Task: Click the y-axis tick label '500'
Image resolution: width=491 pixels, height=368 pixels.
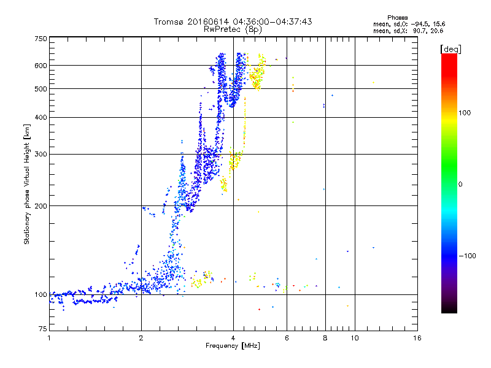Action: click(x=41, y=89)
